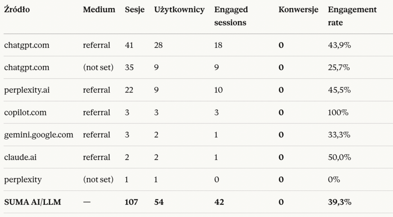393x217 pixels.
Task: Select chatgpt.com in the referral row
Action: tap(27, 45)
